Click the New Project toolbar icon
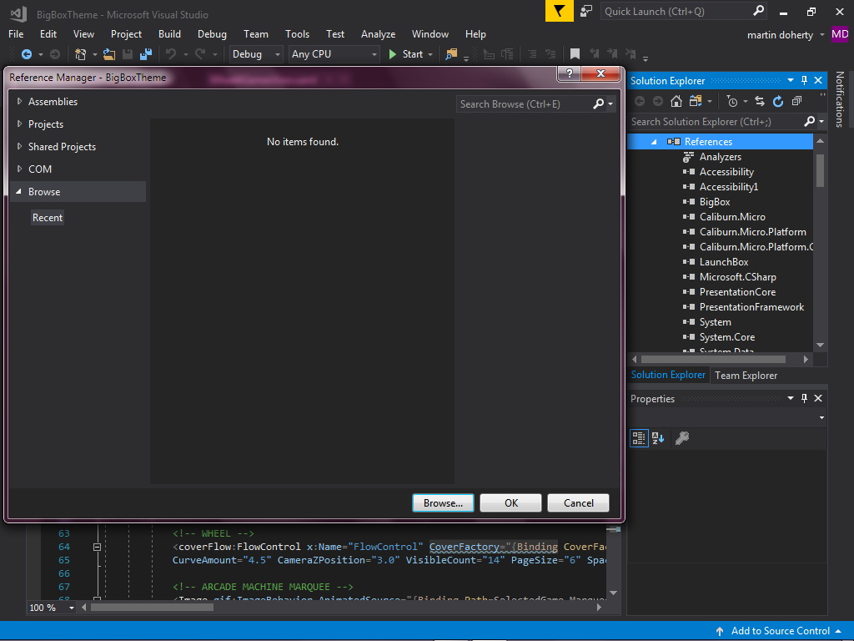 pyautogui.click(x=81, y=54)
